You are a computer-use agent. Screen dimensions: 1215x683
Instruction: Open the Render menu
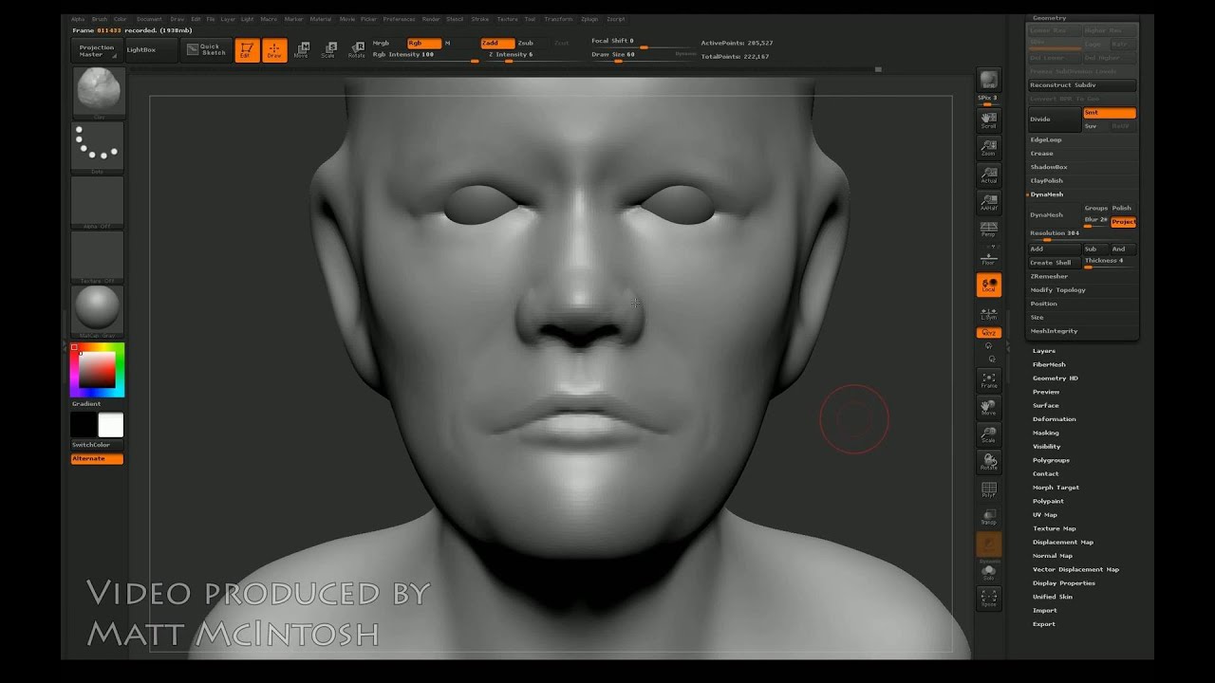coord(431,19)
